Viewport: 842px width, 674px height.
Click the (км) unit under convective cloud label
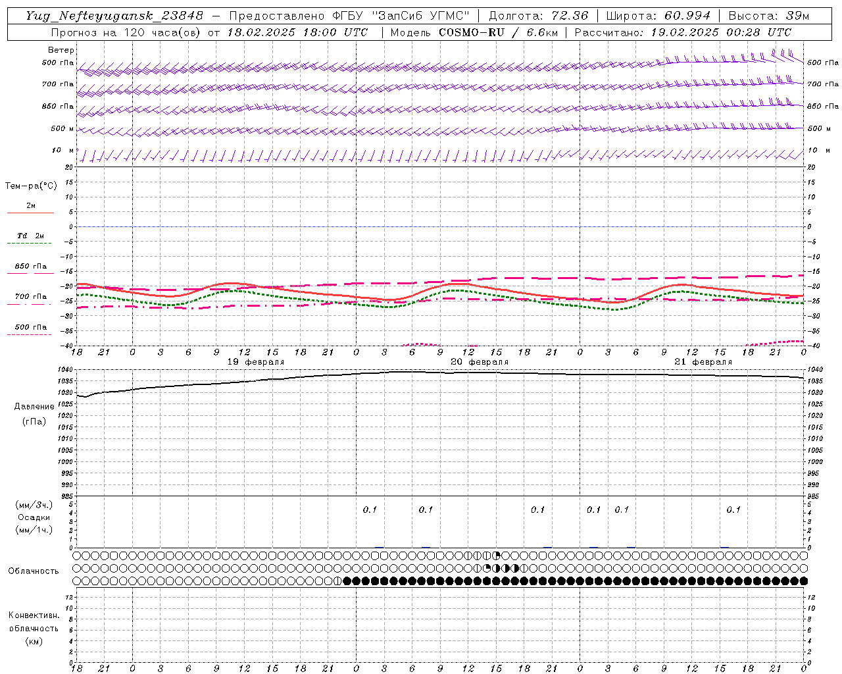(x=34, y=641)
